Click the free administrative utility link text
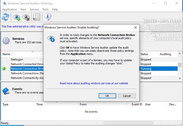This screenshot has width=183, height=126. [x=22, y=26]
